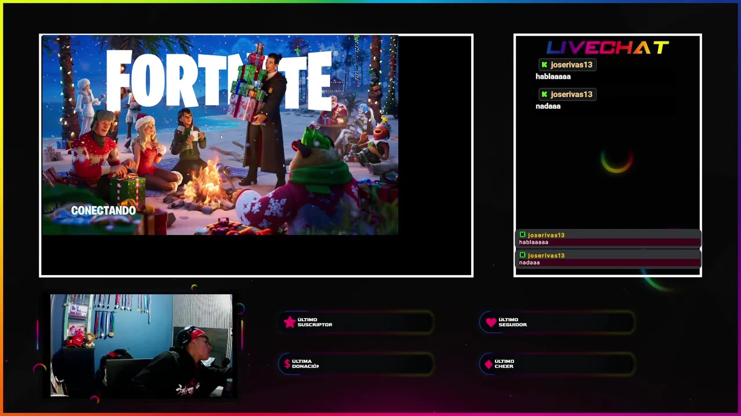Click the joserivas13 username above nadaaa

click(x=571, y=94)
